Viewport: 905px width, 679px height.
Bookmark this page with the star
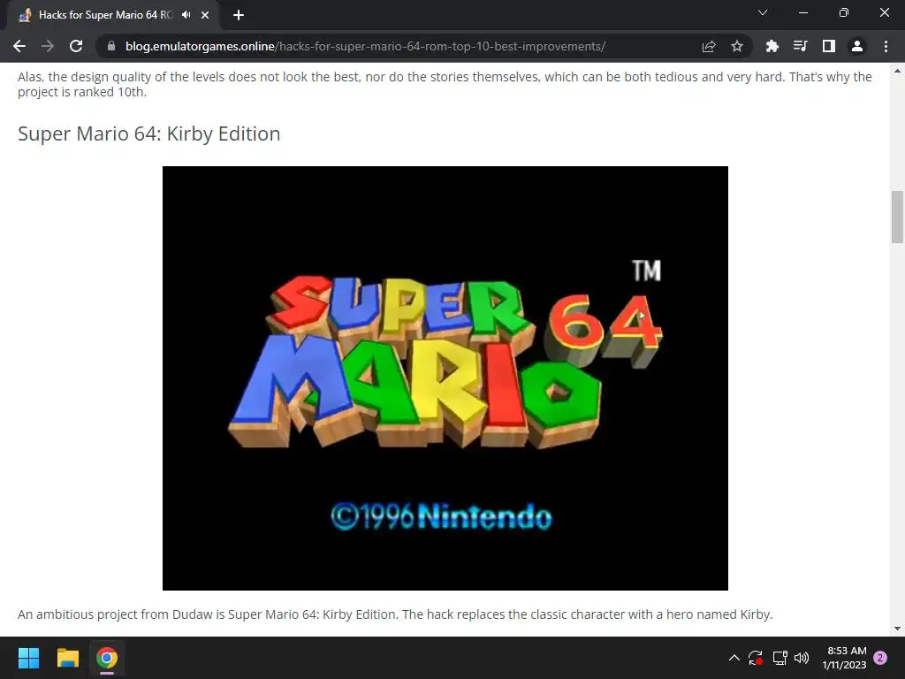737,46
